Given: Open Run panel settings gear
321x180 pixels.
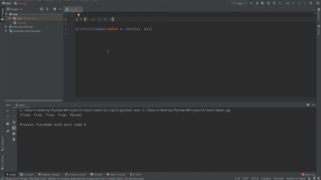Looking at the screenshot, I should pos(308,104).
